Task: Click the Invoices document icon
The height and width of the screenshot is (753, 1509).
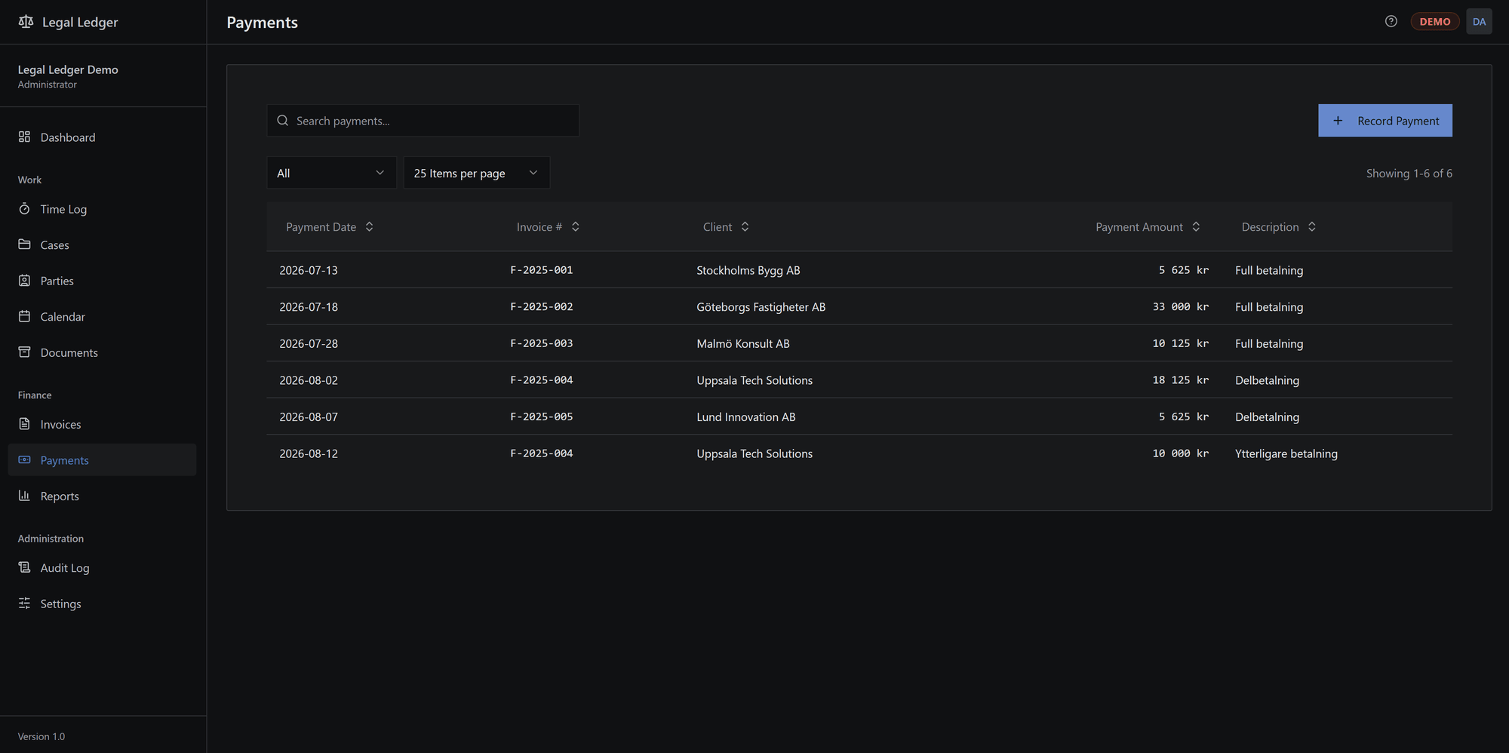Action: click(x=24, y=423)
